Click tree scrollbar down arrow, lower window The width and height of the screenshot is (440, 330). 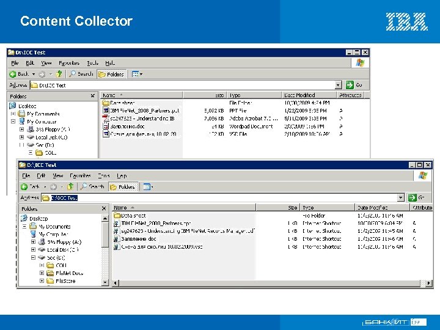pyautogui.click(x=105, y=282)
